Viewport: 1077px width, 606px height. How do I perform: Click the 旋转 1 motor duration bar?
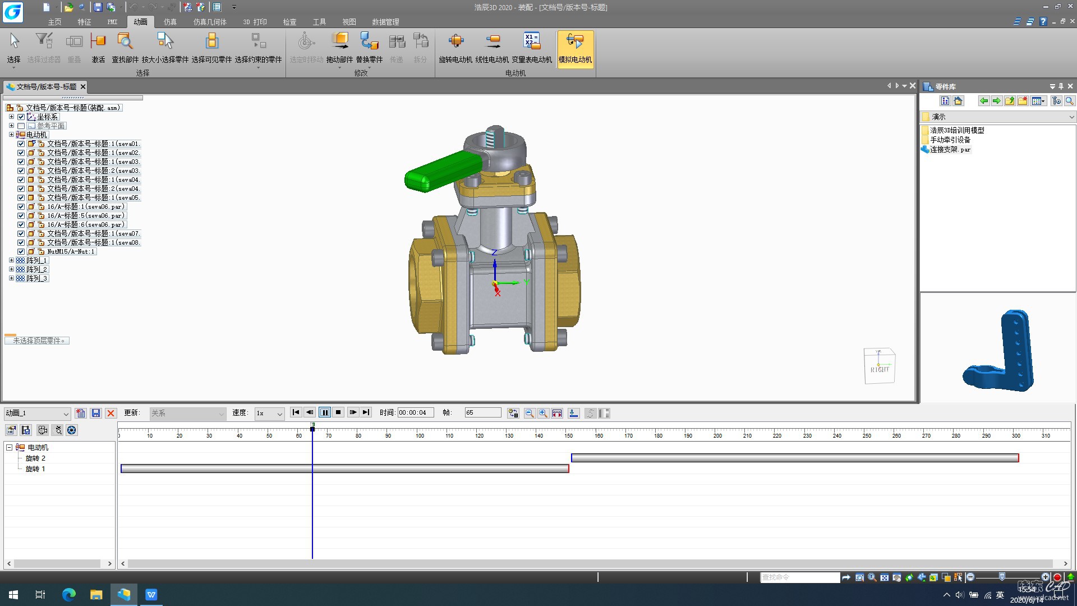click(x=345, y=469)
